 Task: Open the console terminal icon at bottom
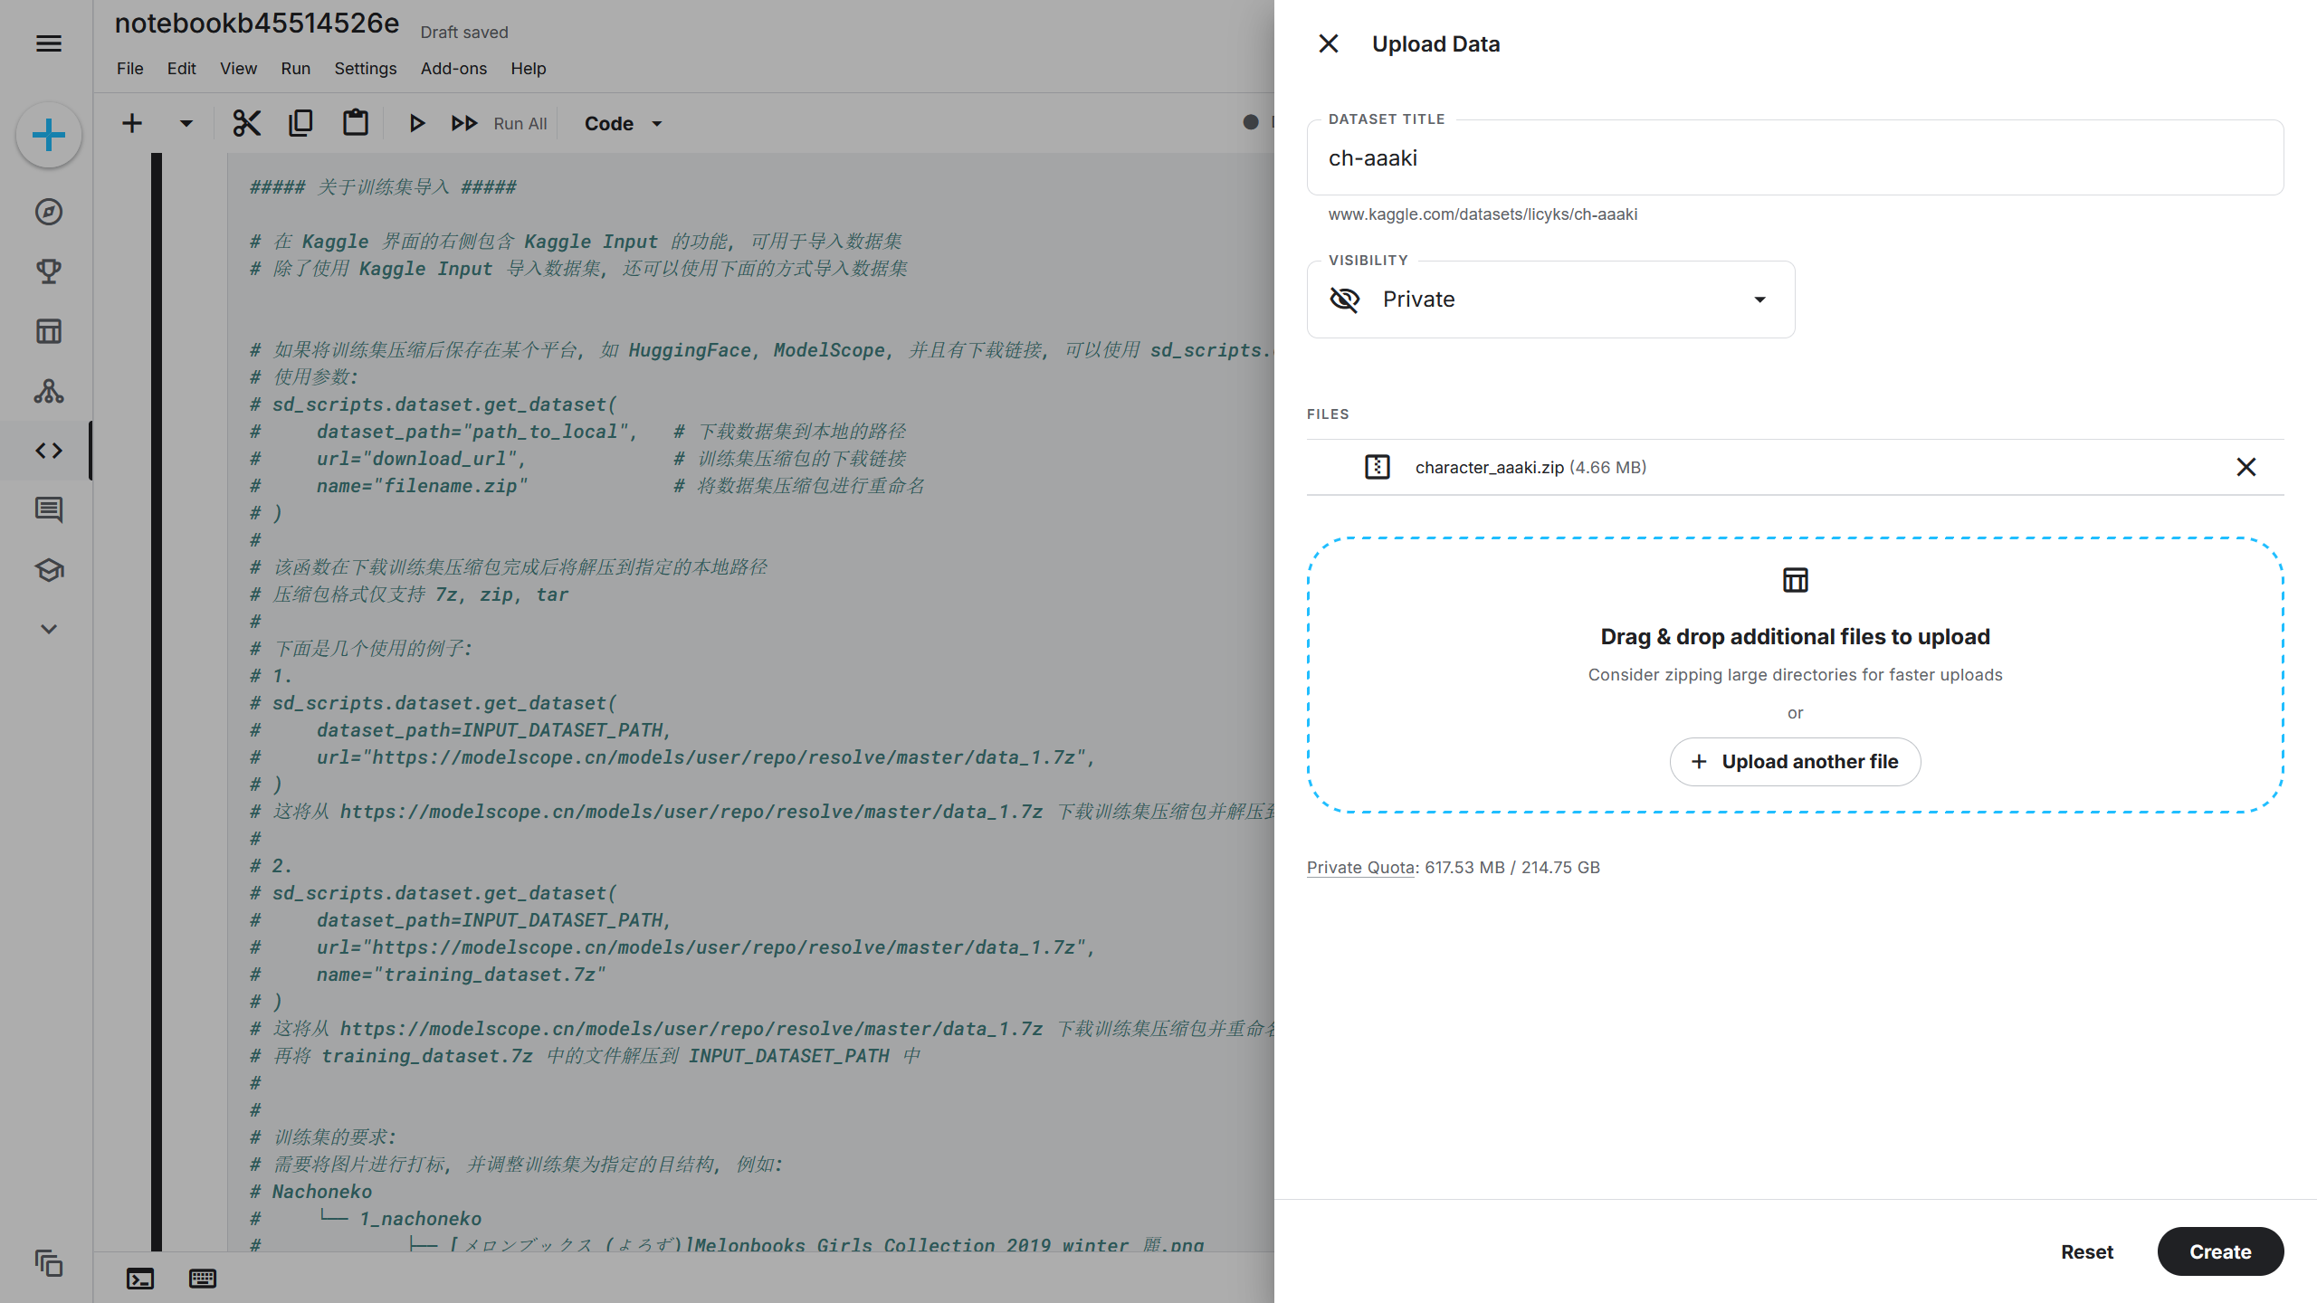(x=140, y=1279)
